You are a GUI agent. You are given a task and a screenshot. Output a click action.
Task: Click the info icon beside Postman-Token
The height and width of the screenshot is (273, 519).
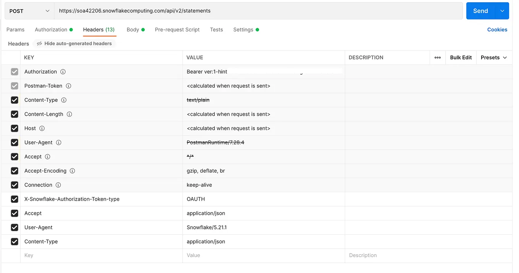pyautogui.click(x=68, y=86)
